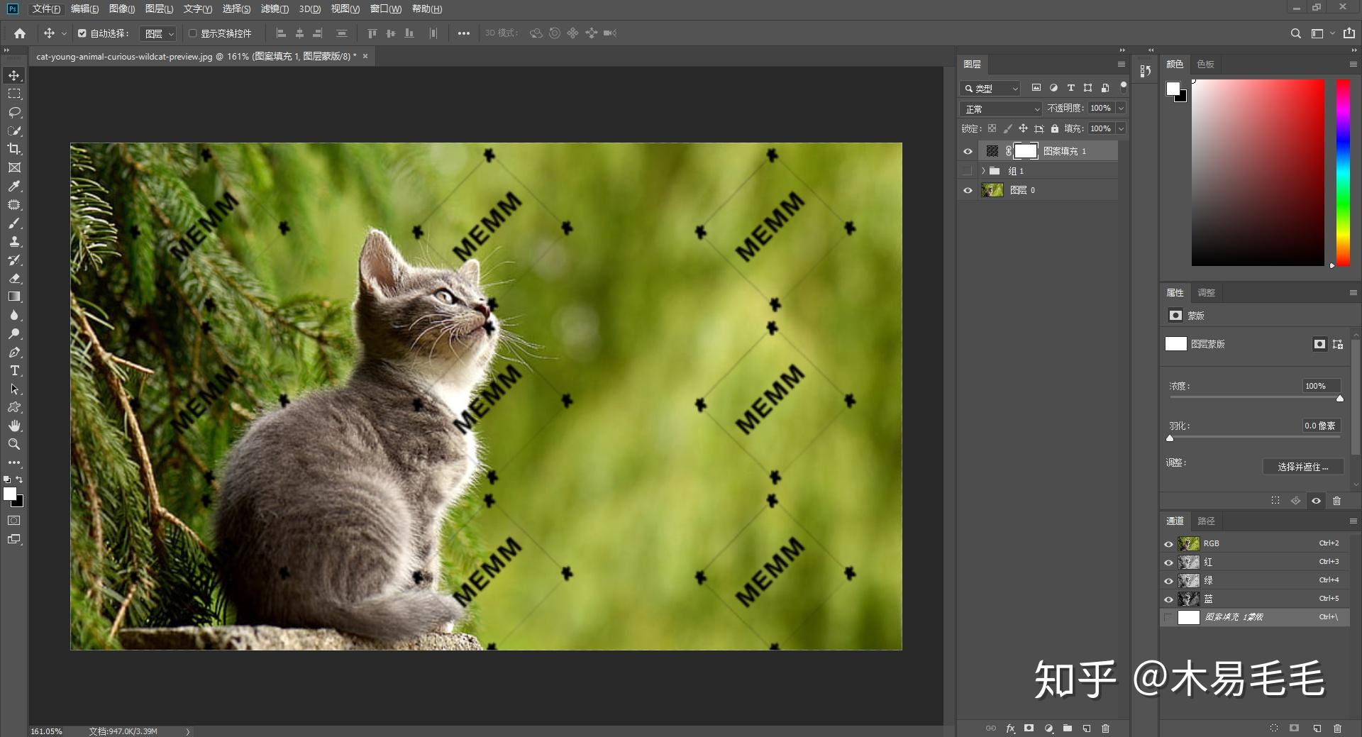
Task: Select the Horizontal Type tool
Action: tap(14, 370)
